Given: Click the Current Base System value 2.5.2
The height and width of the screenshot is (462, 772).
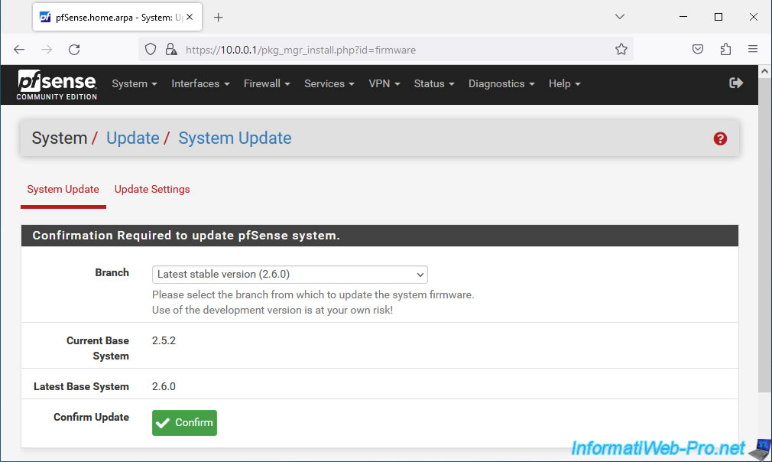Looking at the screenshot, I should pyautogui.click(x=164, y=341).
